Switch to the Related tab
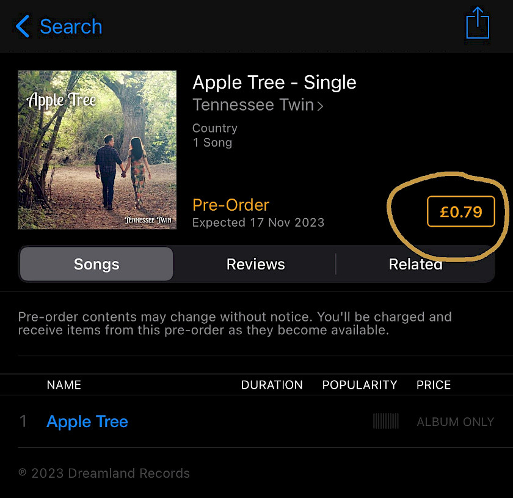 (x=415, y=264)
